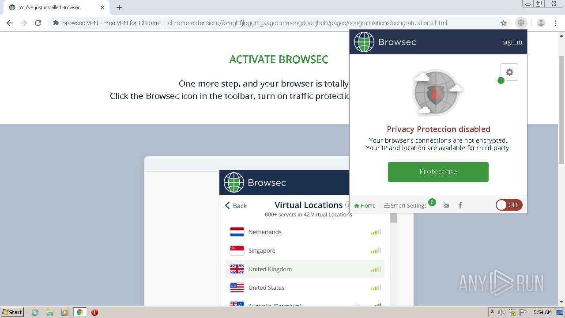
Task: Click Netherlands signal strength bars
Action: coord(376,232)
